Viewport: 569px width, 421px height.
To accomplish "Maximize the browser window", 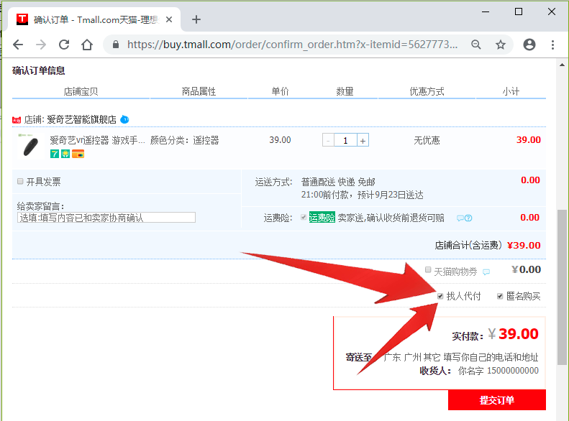I will click(519, 11).
